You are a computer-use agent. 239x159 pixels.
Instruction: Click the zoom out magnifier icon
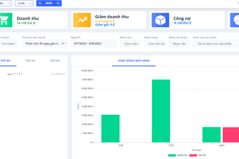pyautogui.click(x=40, y=3)
